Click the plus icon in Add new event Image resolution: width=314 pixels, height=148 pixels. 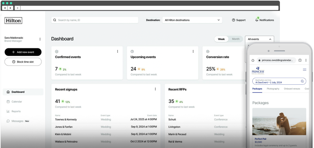(14, 52)
